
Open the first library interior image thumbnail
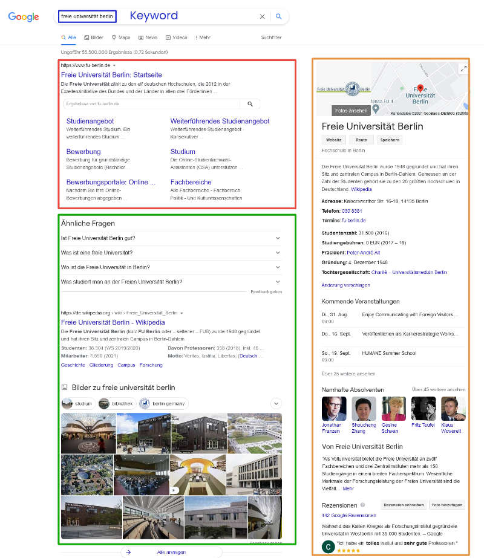click(88, 433)
